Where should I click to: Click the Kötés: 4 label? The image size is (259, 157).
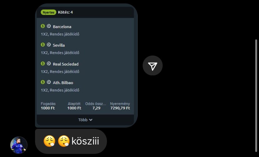[65, 12]
